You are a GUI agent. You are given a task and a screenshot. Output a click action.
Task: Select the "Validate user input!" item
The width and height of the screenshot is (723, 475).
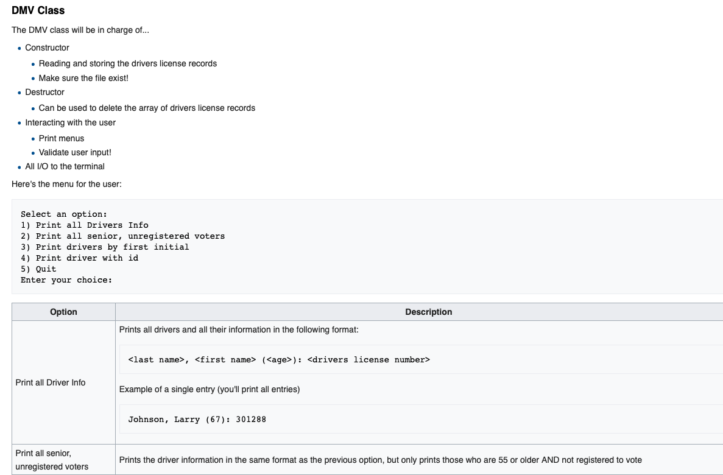pyautogui.click(x=76, y=152)
